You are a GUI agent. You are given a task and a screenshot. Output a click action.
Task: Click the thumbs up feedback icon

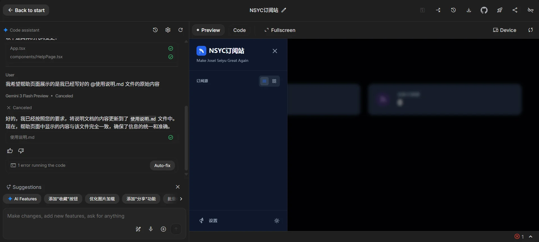tap(10, 151)
